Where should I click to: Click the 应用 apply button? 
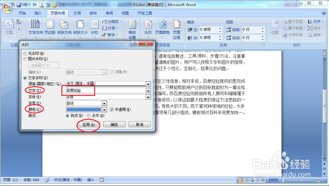click(89, 124)
